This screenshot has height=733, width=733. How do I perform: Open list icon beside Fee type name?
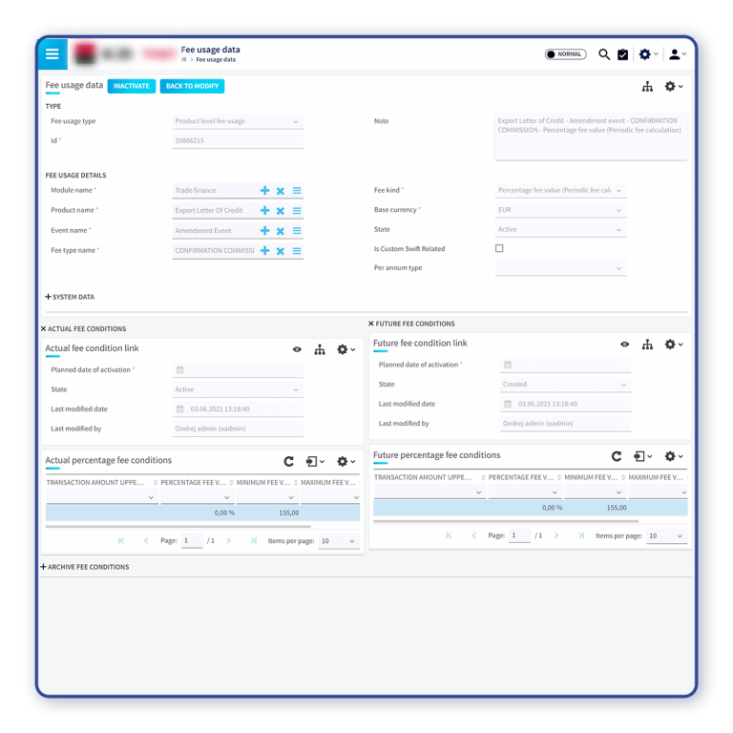pyautogui.click(x=297, y=251)
